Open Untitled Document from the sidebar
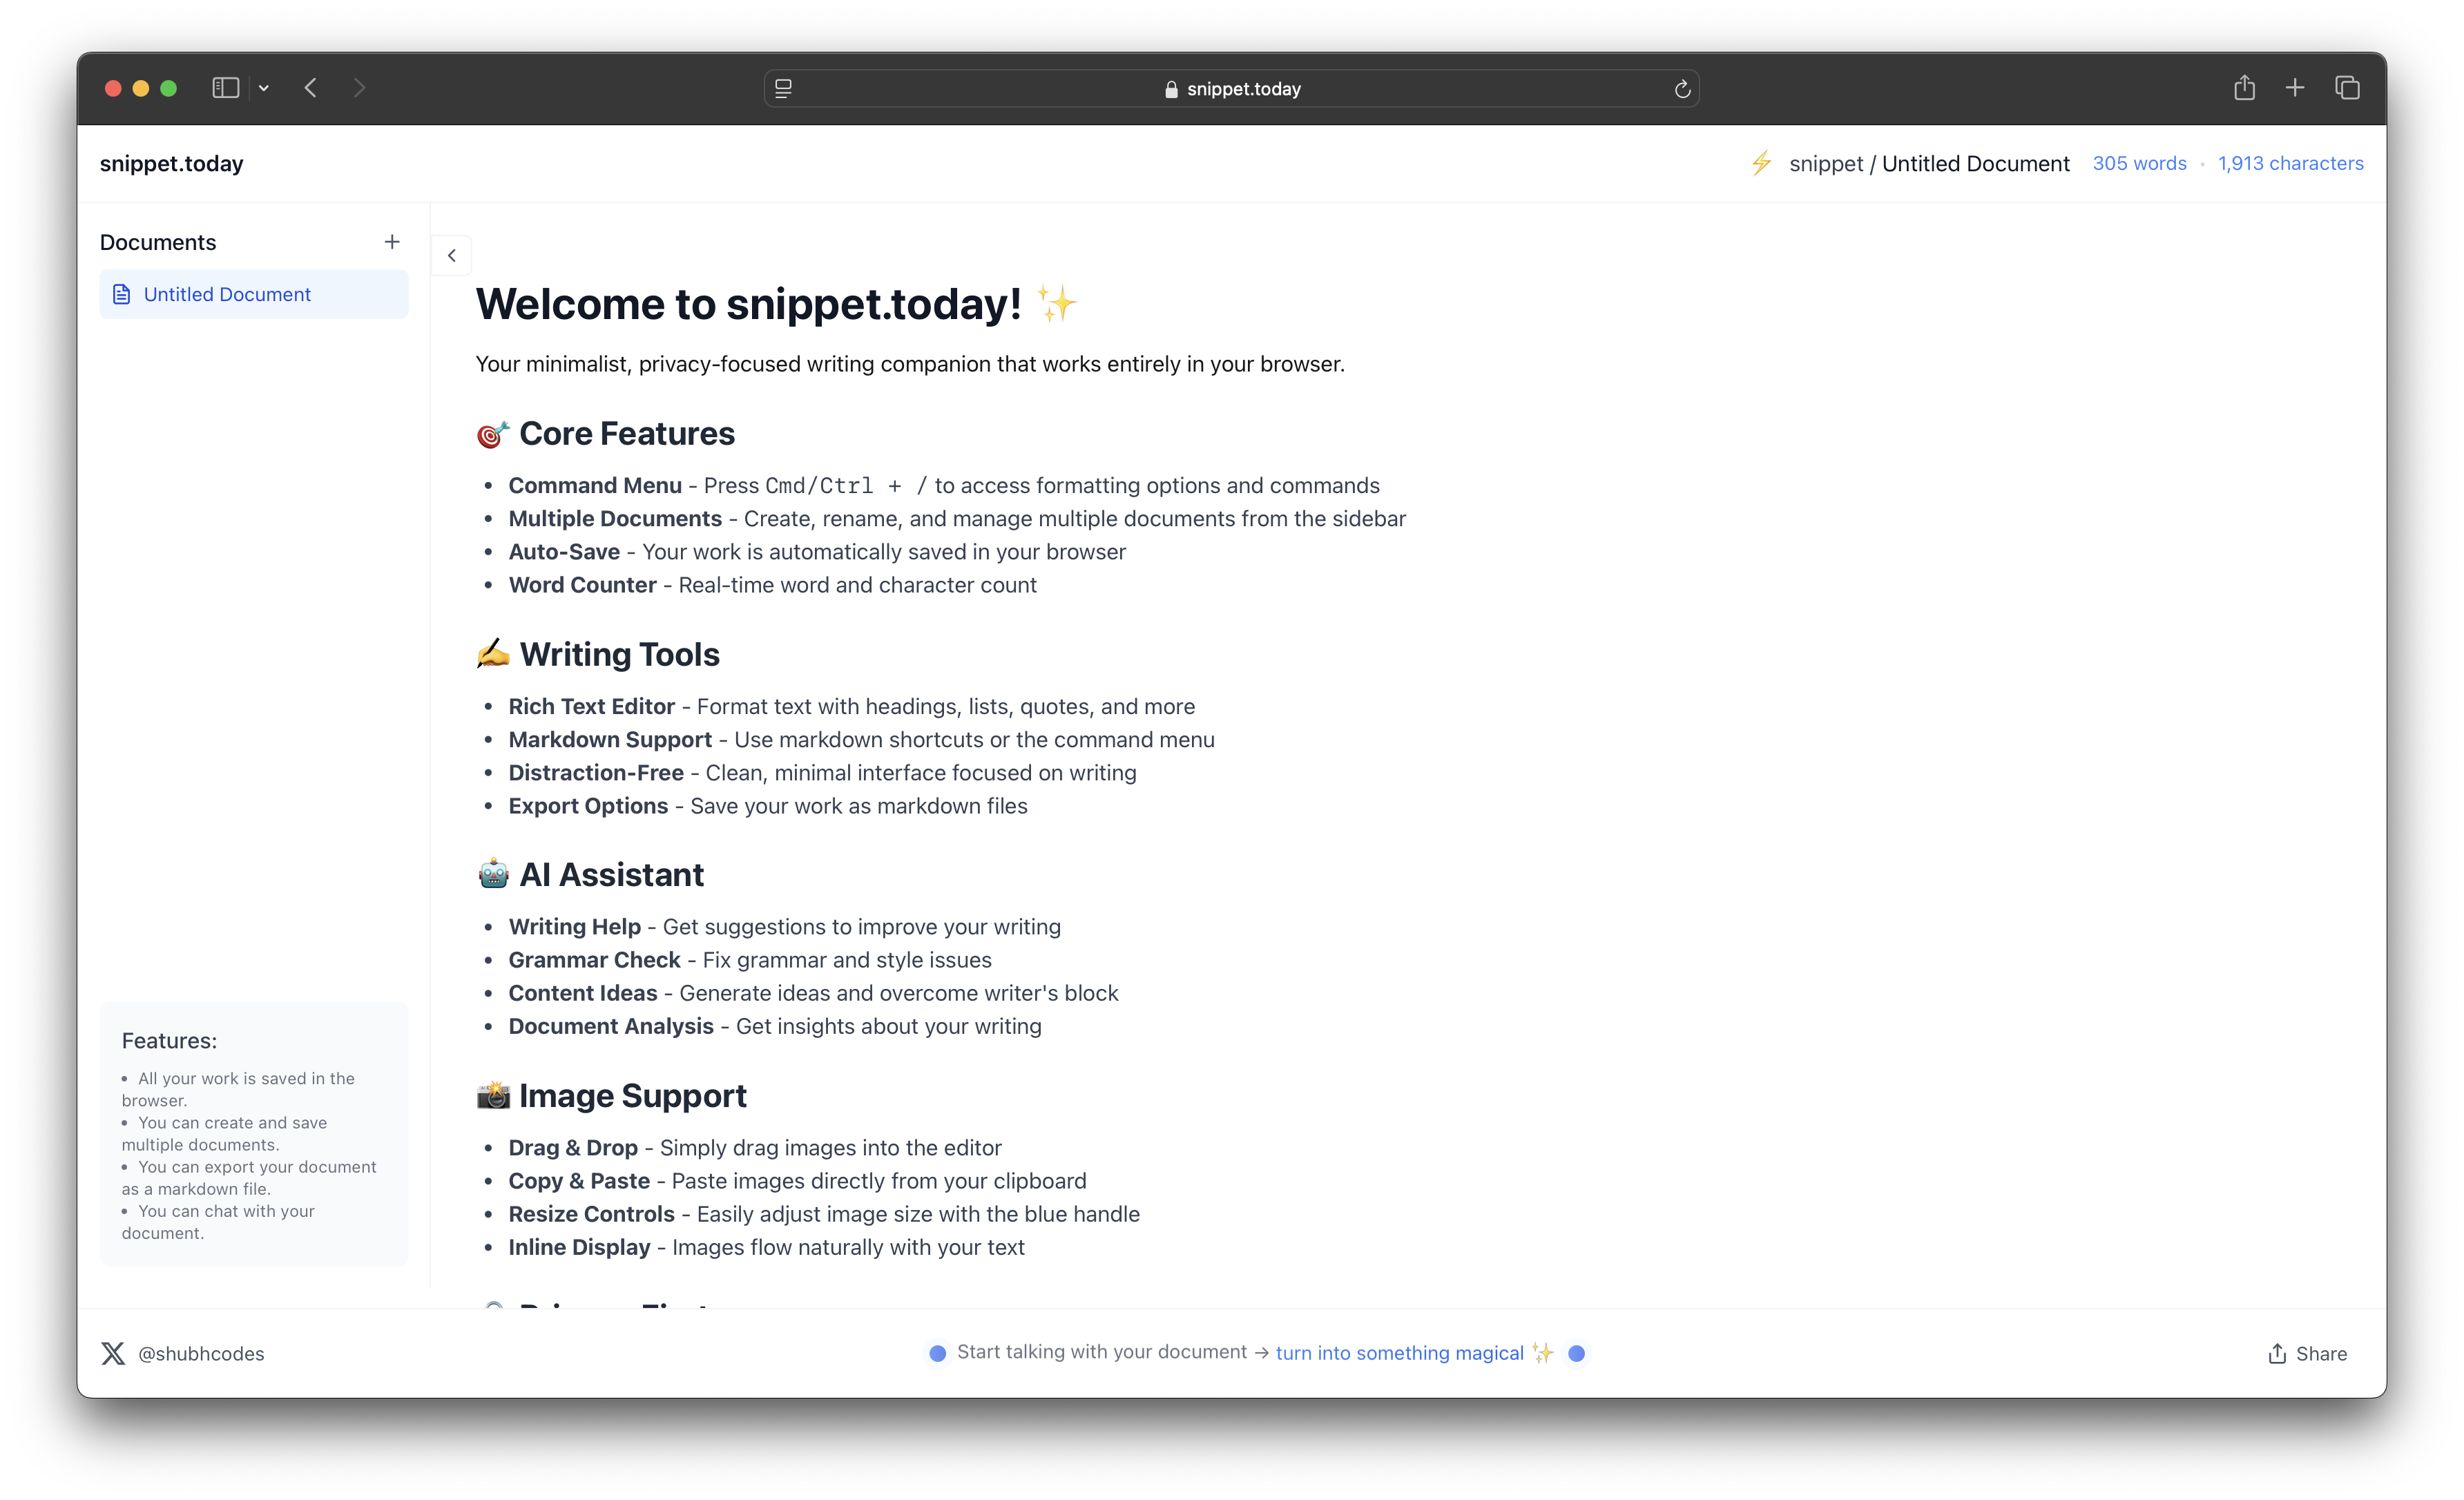The height and width of the screenshot is (1500, 2464). pyautogui.click(x=227, y=294)
